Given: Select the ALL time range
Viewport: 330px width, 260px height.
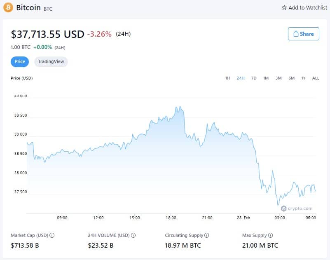Looking at the screenshot, I should pos(316,78).
